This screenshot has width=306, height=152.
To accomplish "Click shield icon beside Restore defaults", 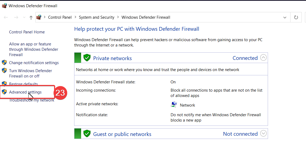I will tap(4, 84).
